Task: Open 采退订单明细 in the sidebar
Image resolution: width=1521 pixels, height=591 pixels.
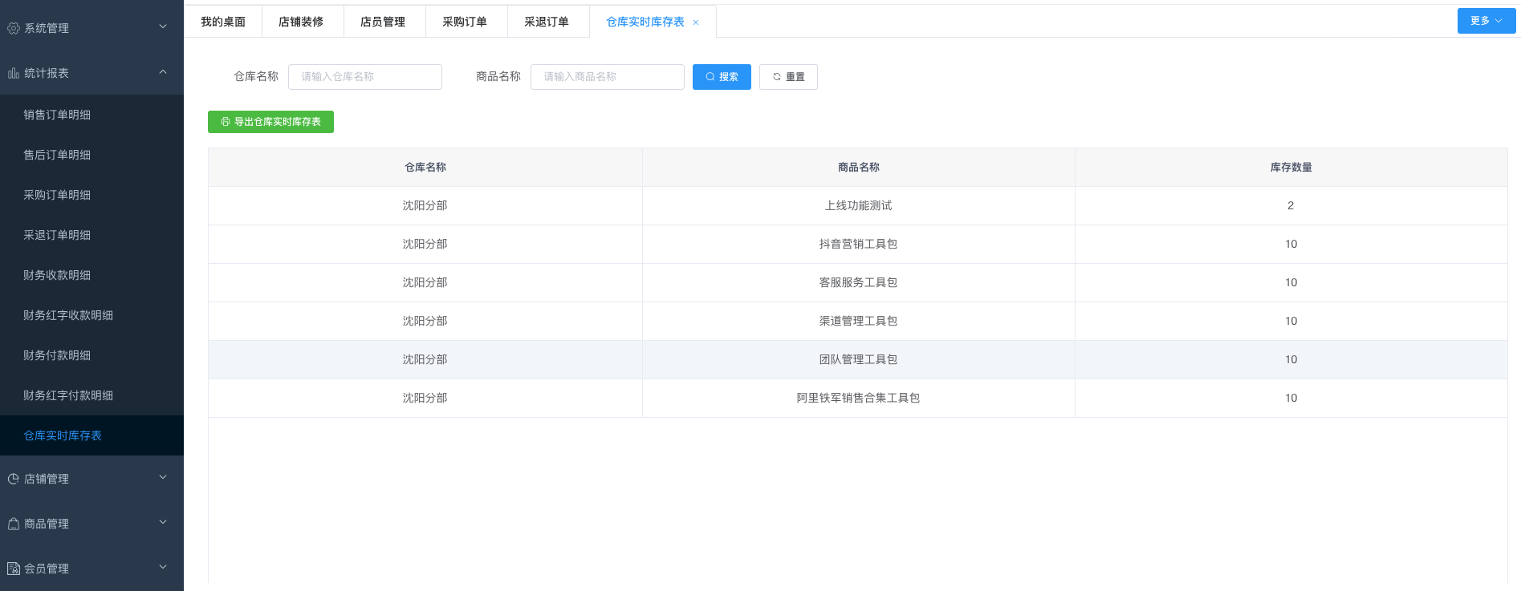Action: (92, 235)
